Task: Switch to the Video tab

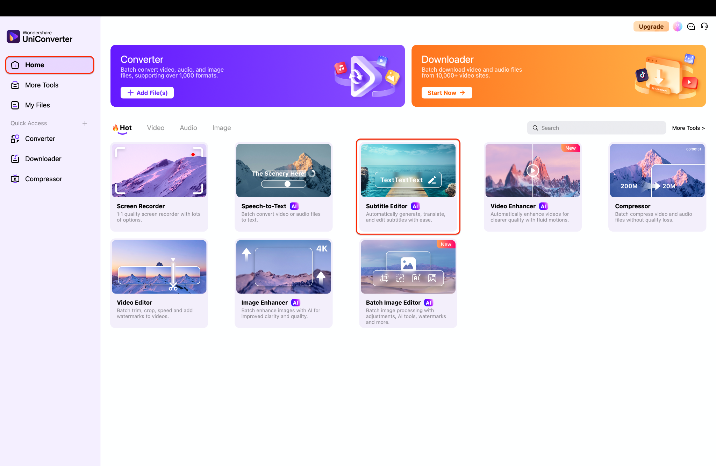Action: pos(156,128)
